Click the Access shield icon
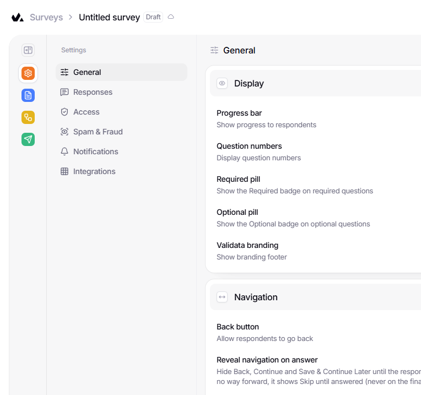 tap(64, 112)
